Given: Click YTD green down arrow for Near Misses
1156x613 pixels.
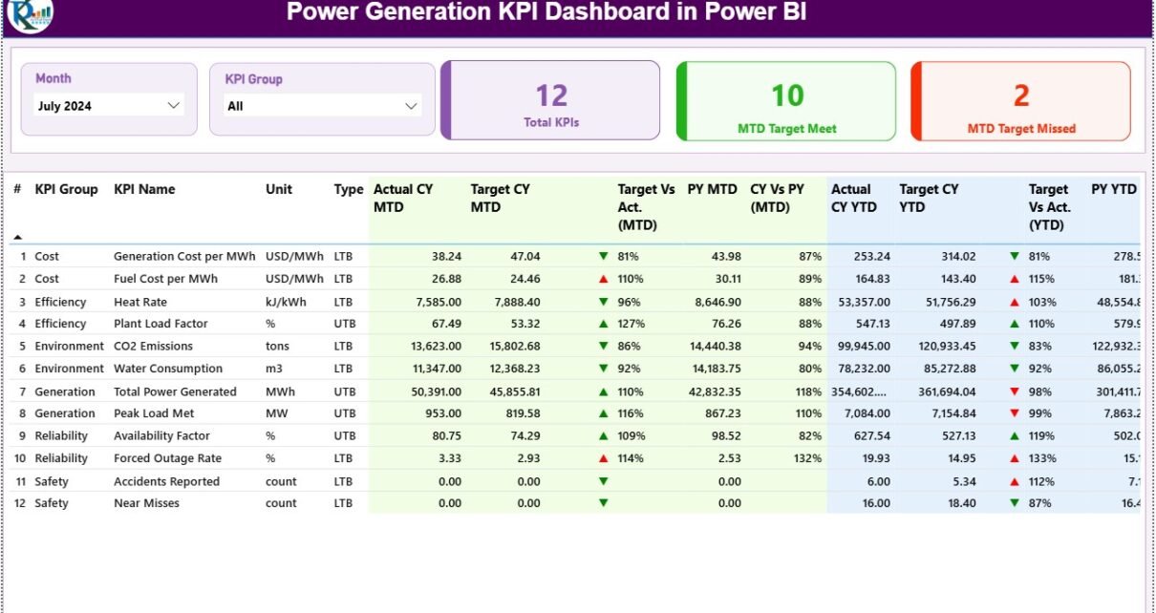Looking at the screenshot, I should pos(1015,503).
